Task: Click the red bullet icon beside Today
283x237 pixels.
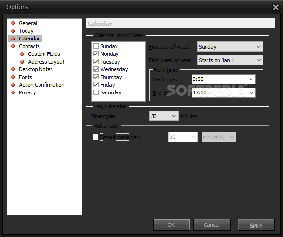Action: tap(13, 31)
